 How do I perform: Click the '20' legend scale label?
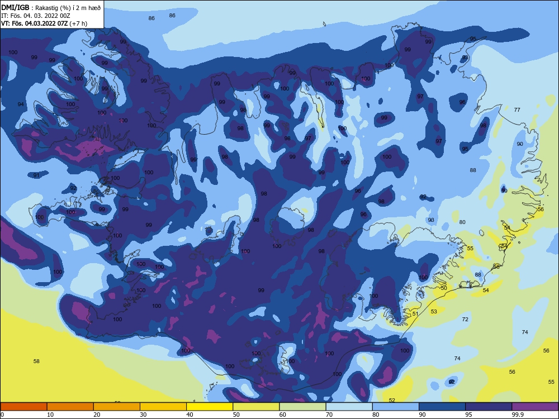pyautogui.click(x=97, y=415)
